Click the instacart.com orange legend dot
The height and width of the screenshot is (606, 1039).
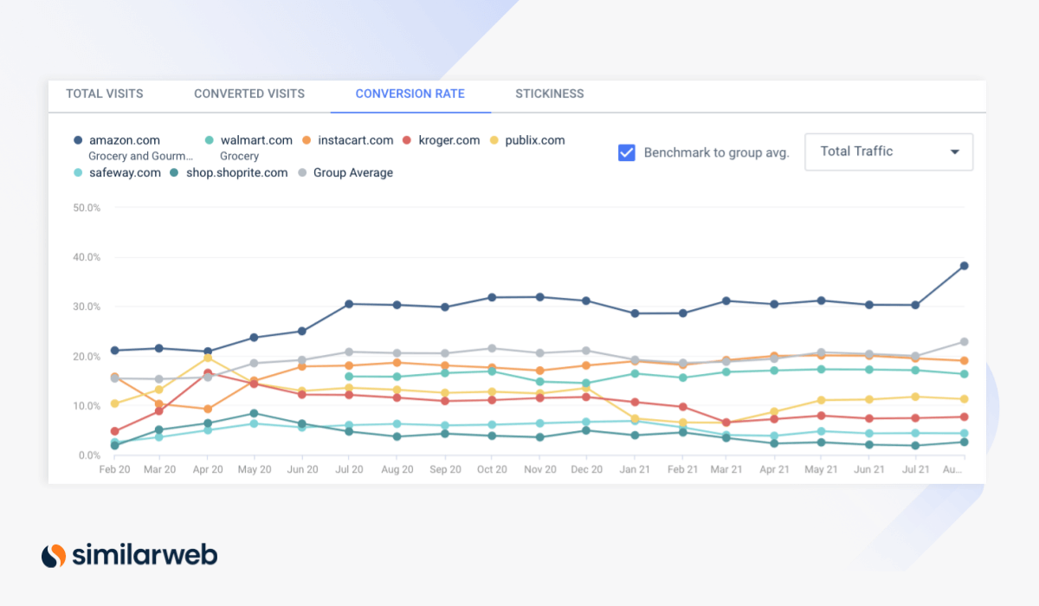[307, 140]
